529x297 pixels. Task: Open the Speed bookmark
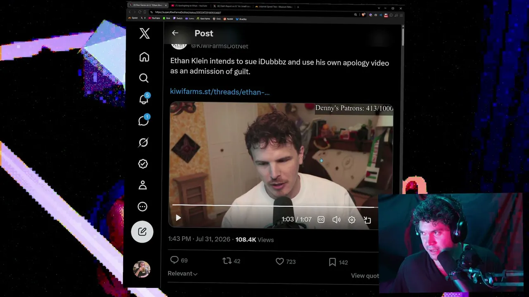point(133,18)
